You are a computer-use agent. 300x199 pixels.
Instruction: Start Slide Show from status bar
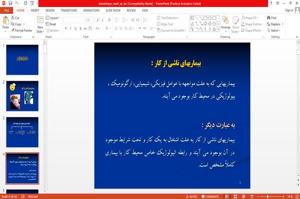pyautogui.click(x=252, y=197)
